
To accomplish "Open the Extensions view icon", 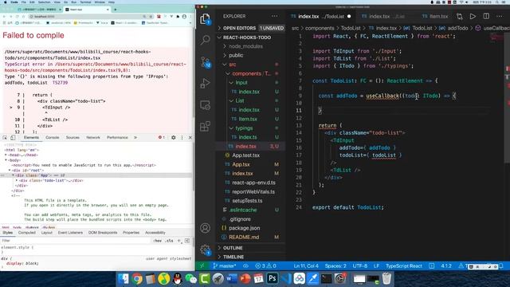I will pyautogui.click(x=206, y=126).
